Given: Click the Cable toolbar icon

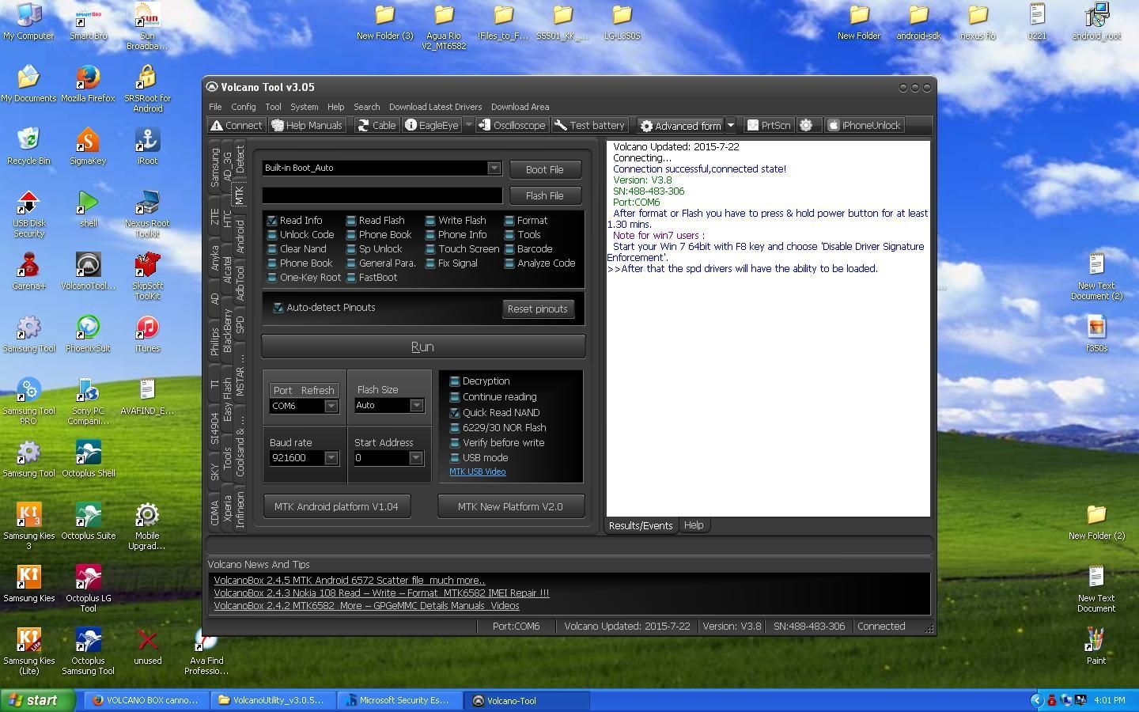Looking at the screenshot, I should 377,125.
